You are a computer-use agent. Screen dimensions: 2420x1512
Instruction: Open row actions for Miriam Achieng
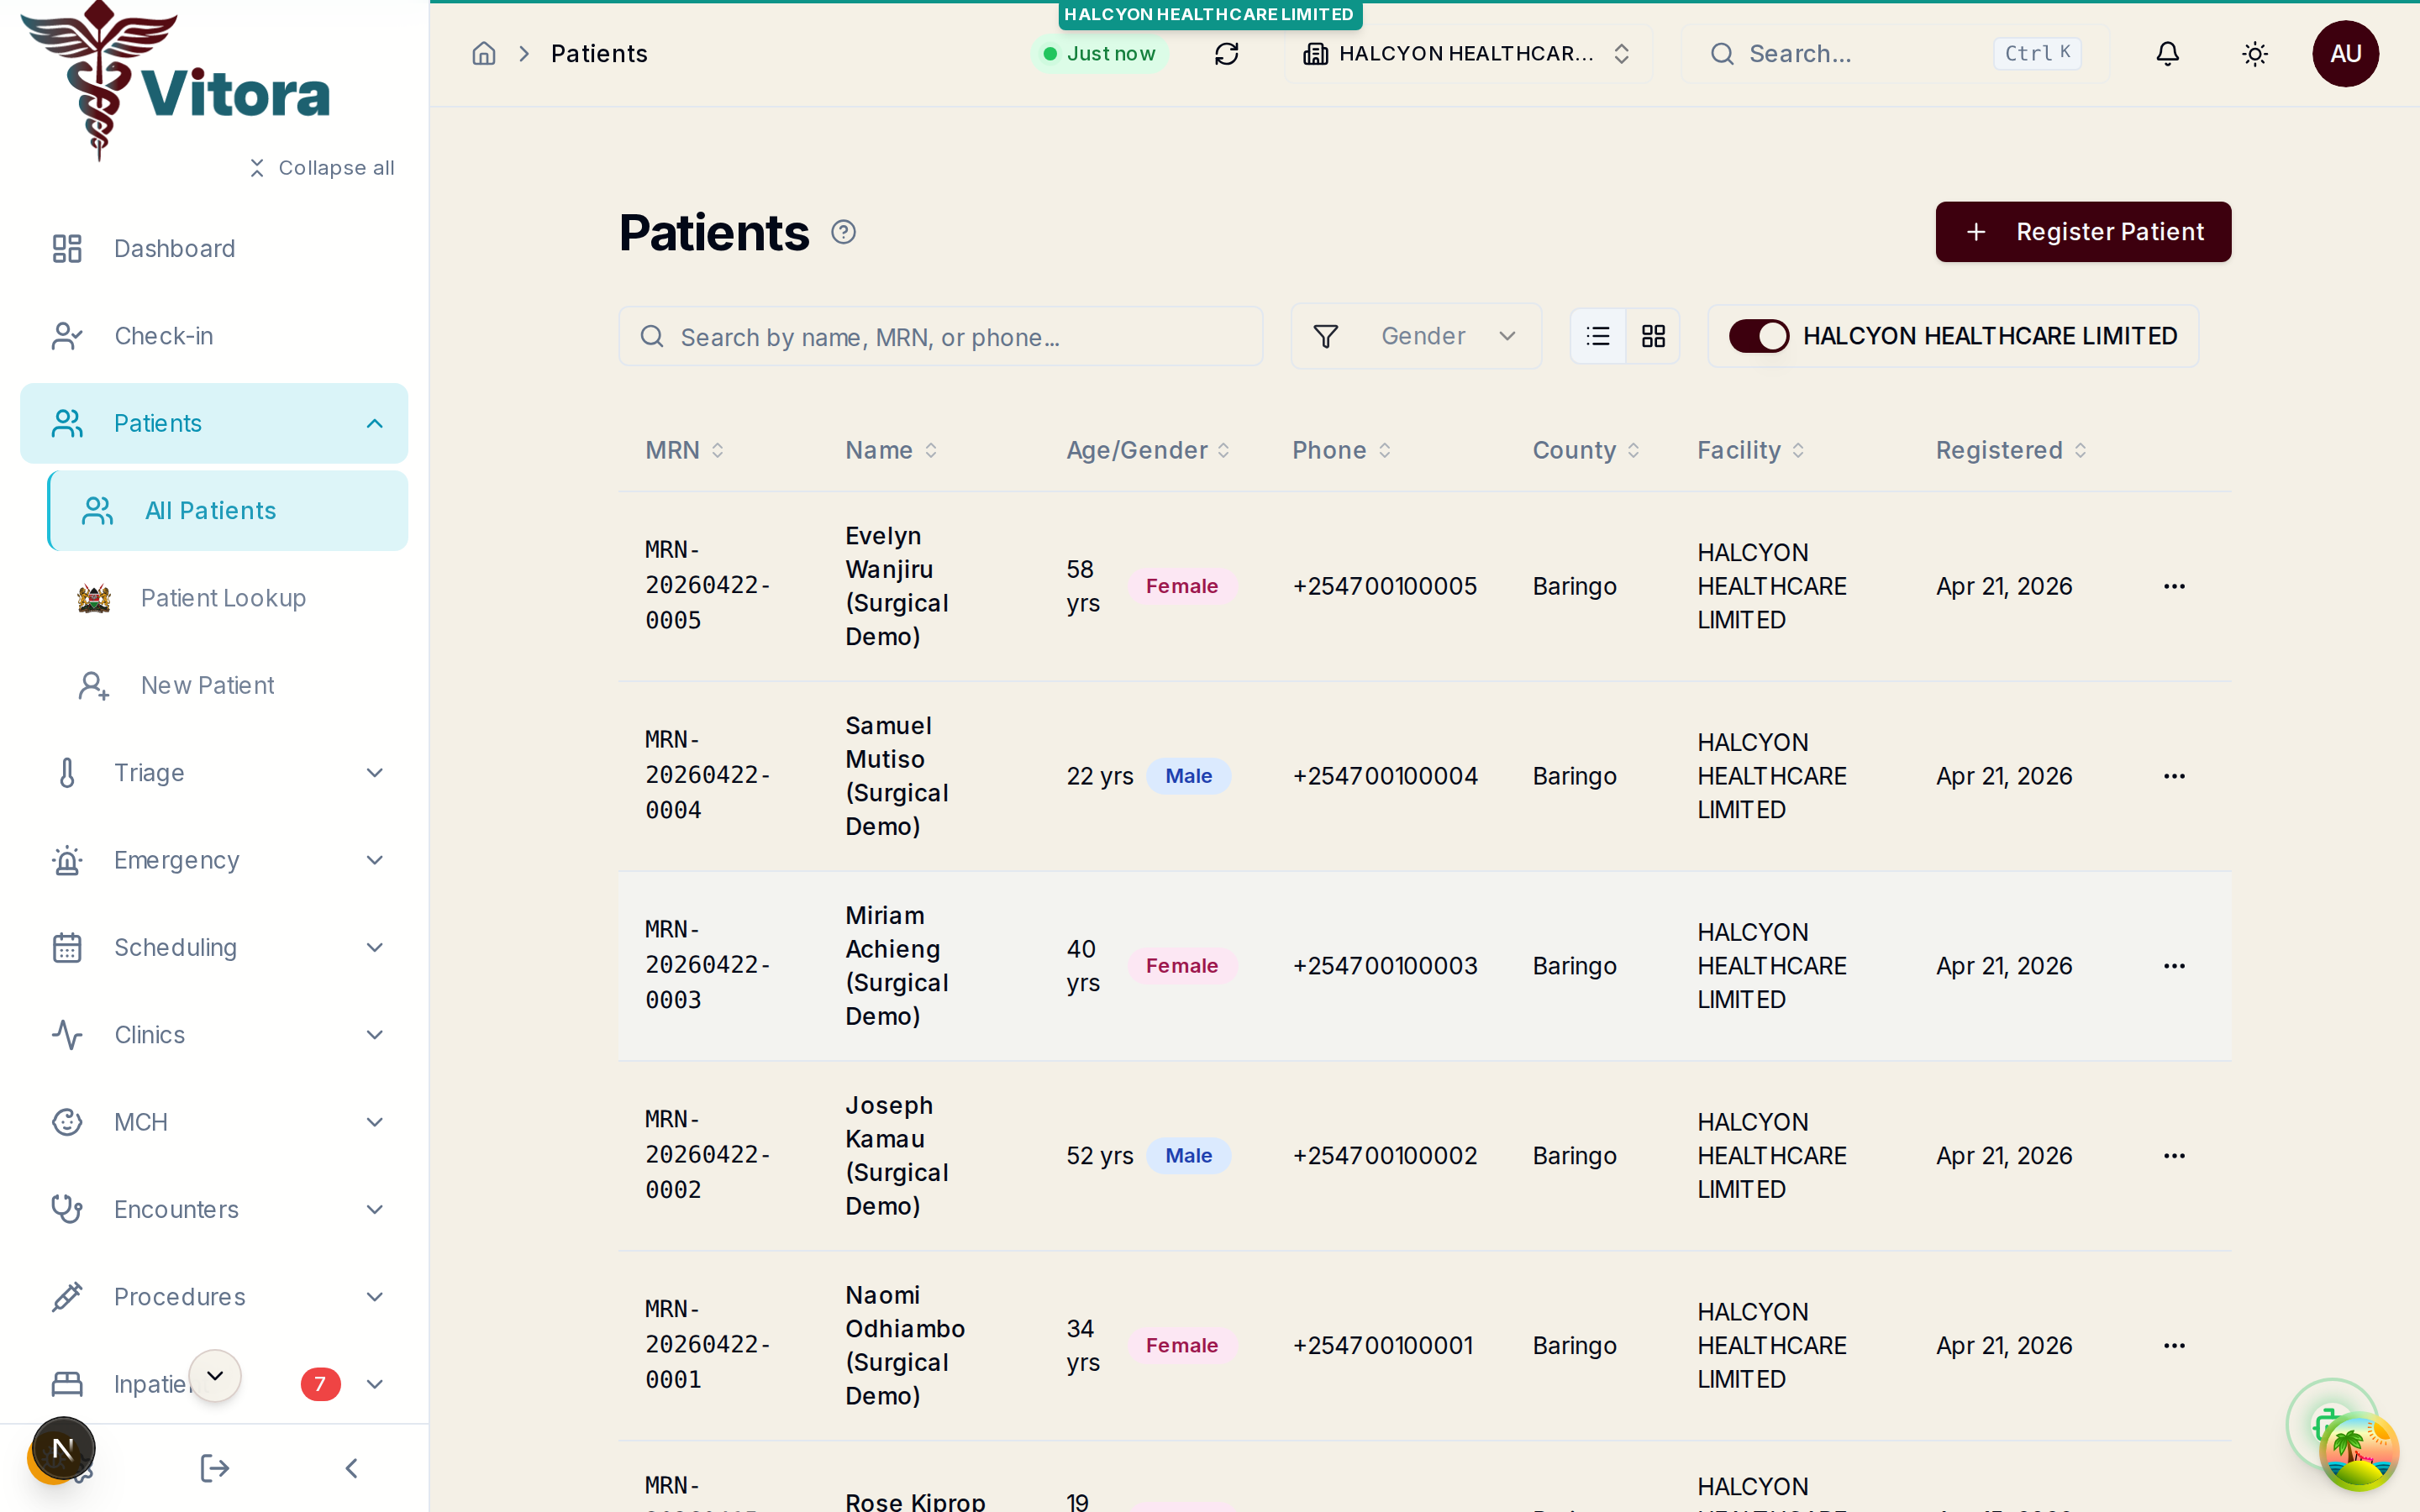click(x=2174, y=966)
